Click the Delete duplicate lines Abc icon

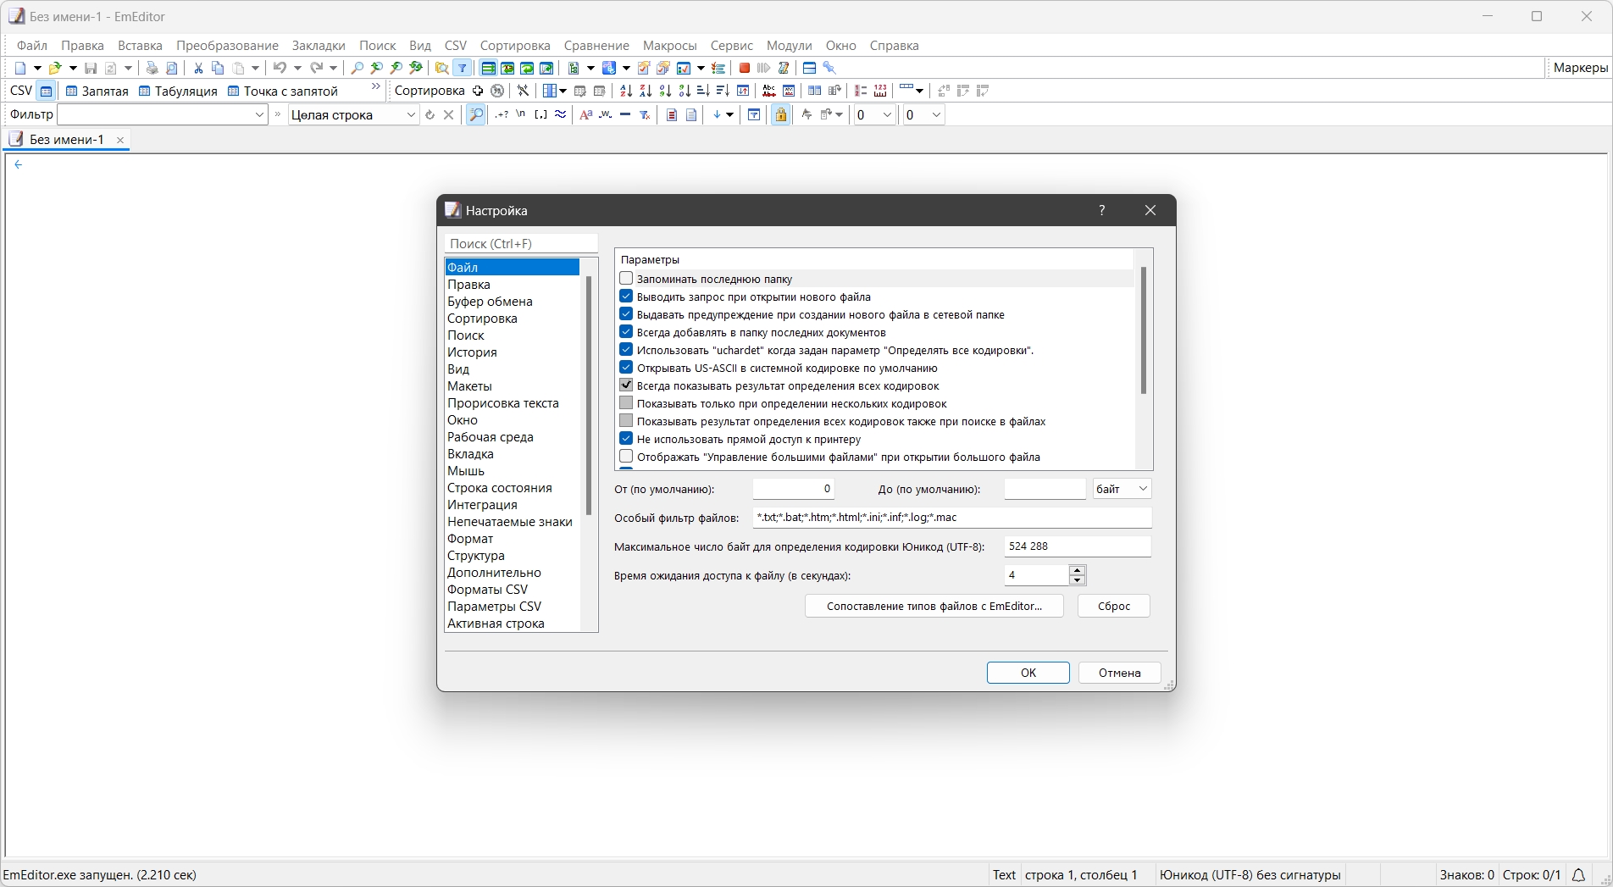(769, 91)
